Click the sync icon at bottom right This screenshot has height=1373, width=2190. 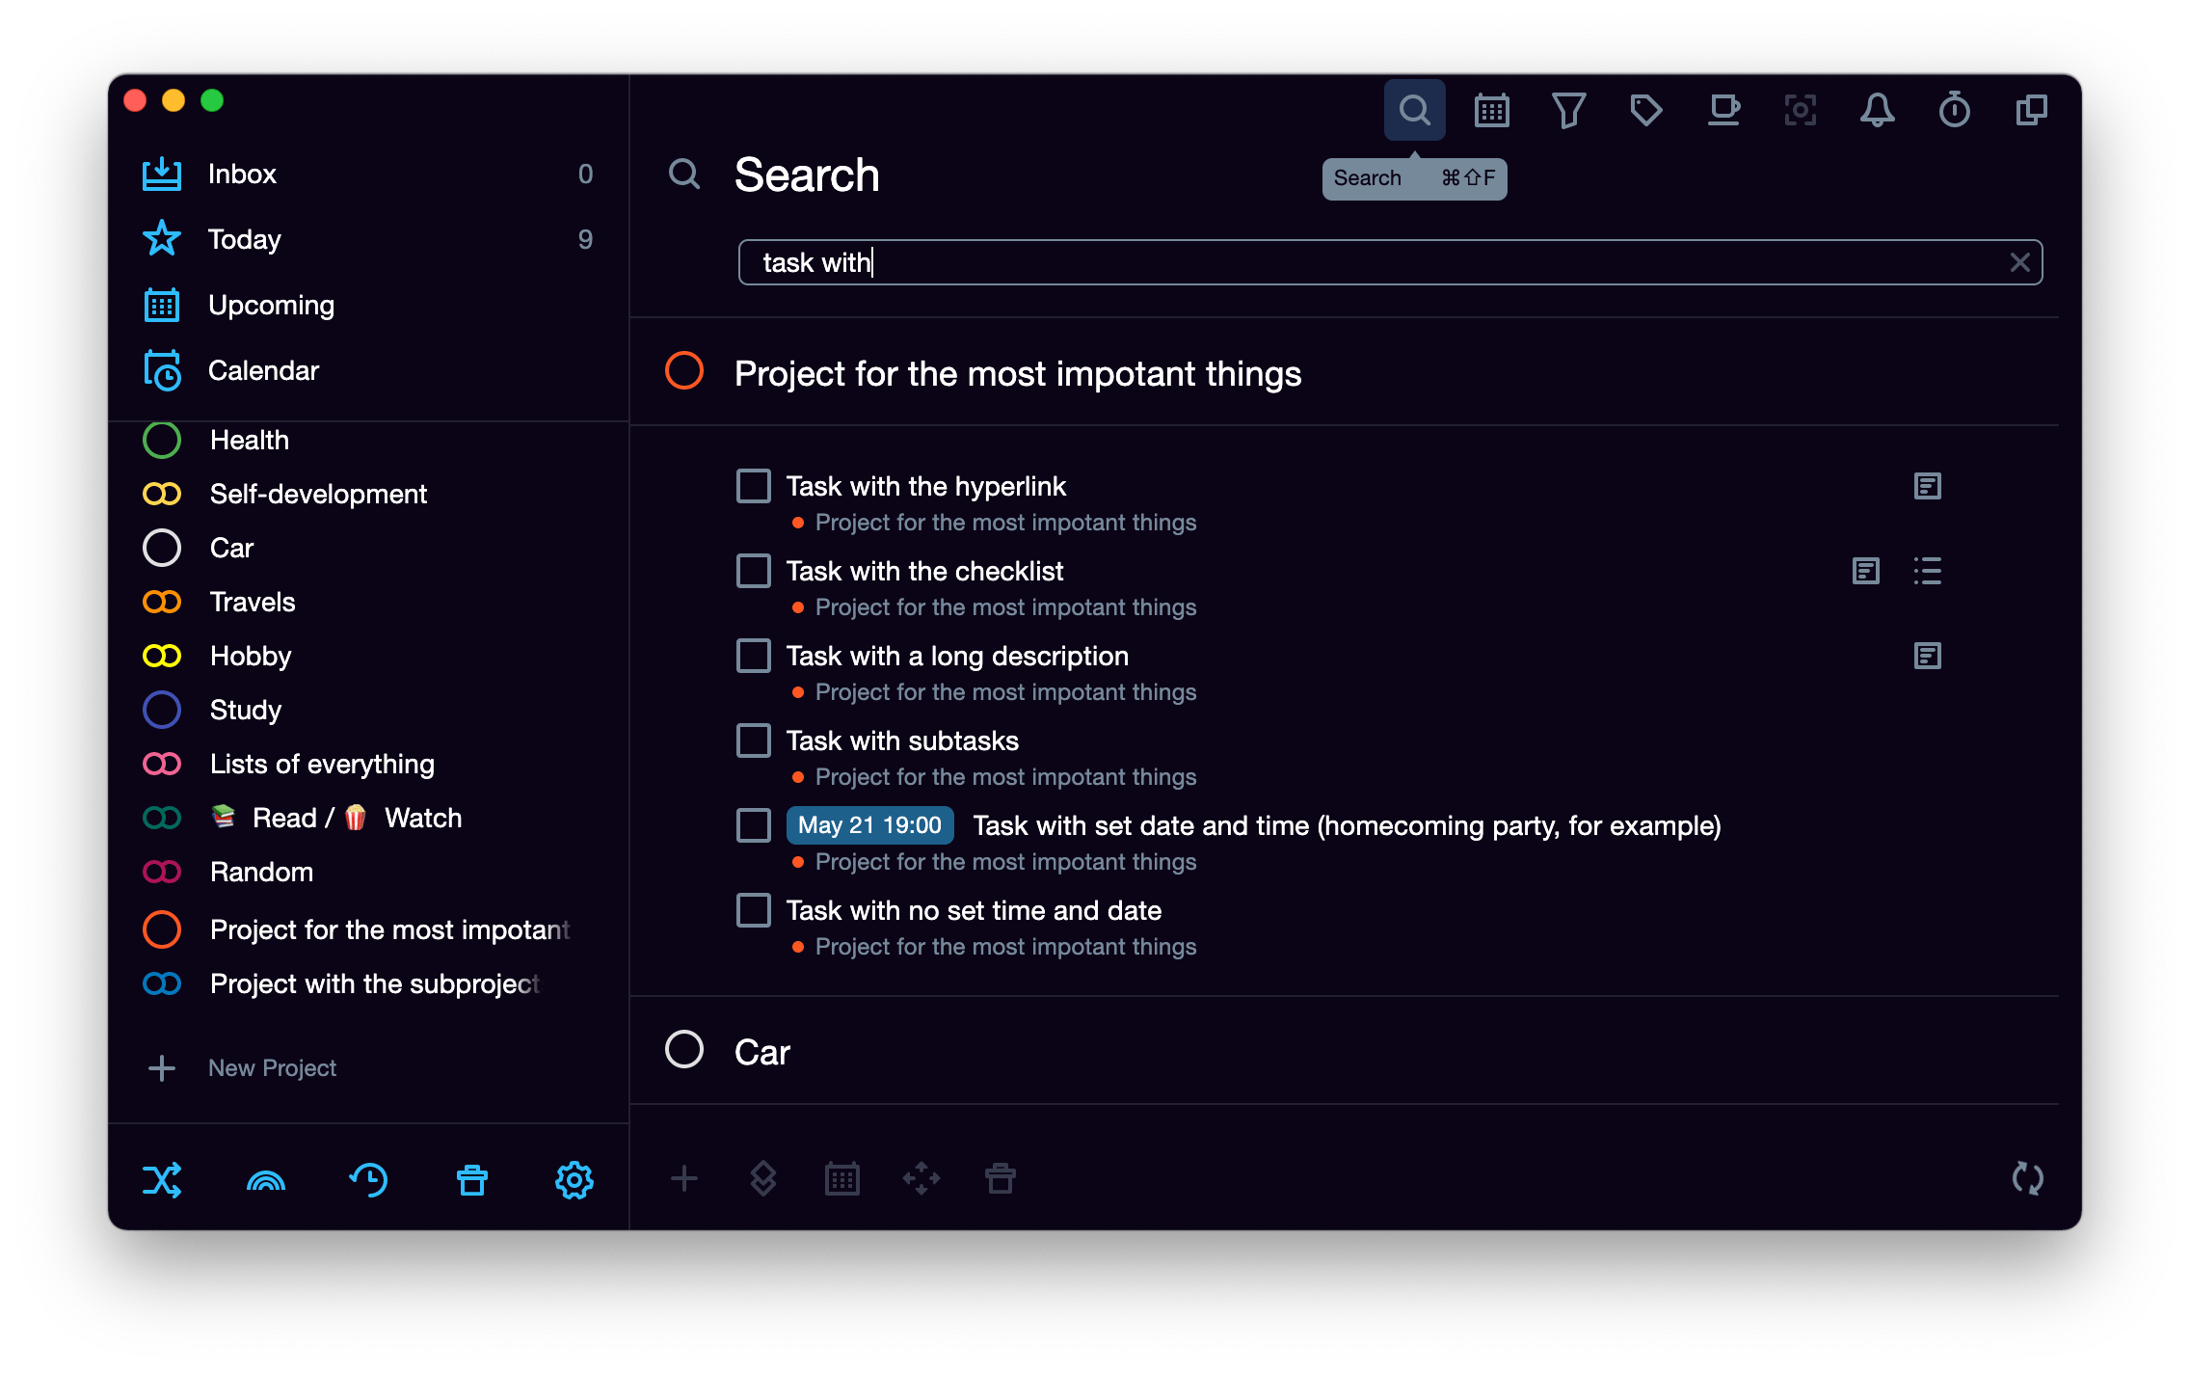pyautogui.click(x=2028, y=1178)
